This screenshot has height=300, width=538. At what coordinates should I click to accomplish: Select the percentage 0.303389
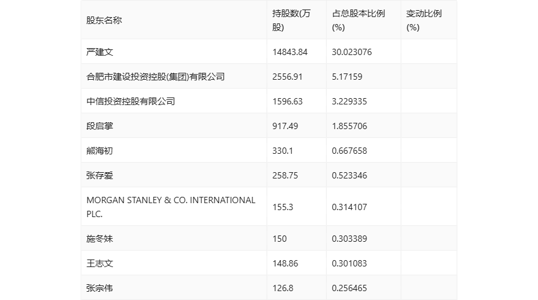click(349, 239)
